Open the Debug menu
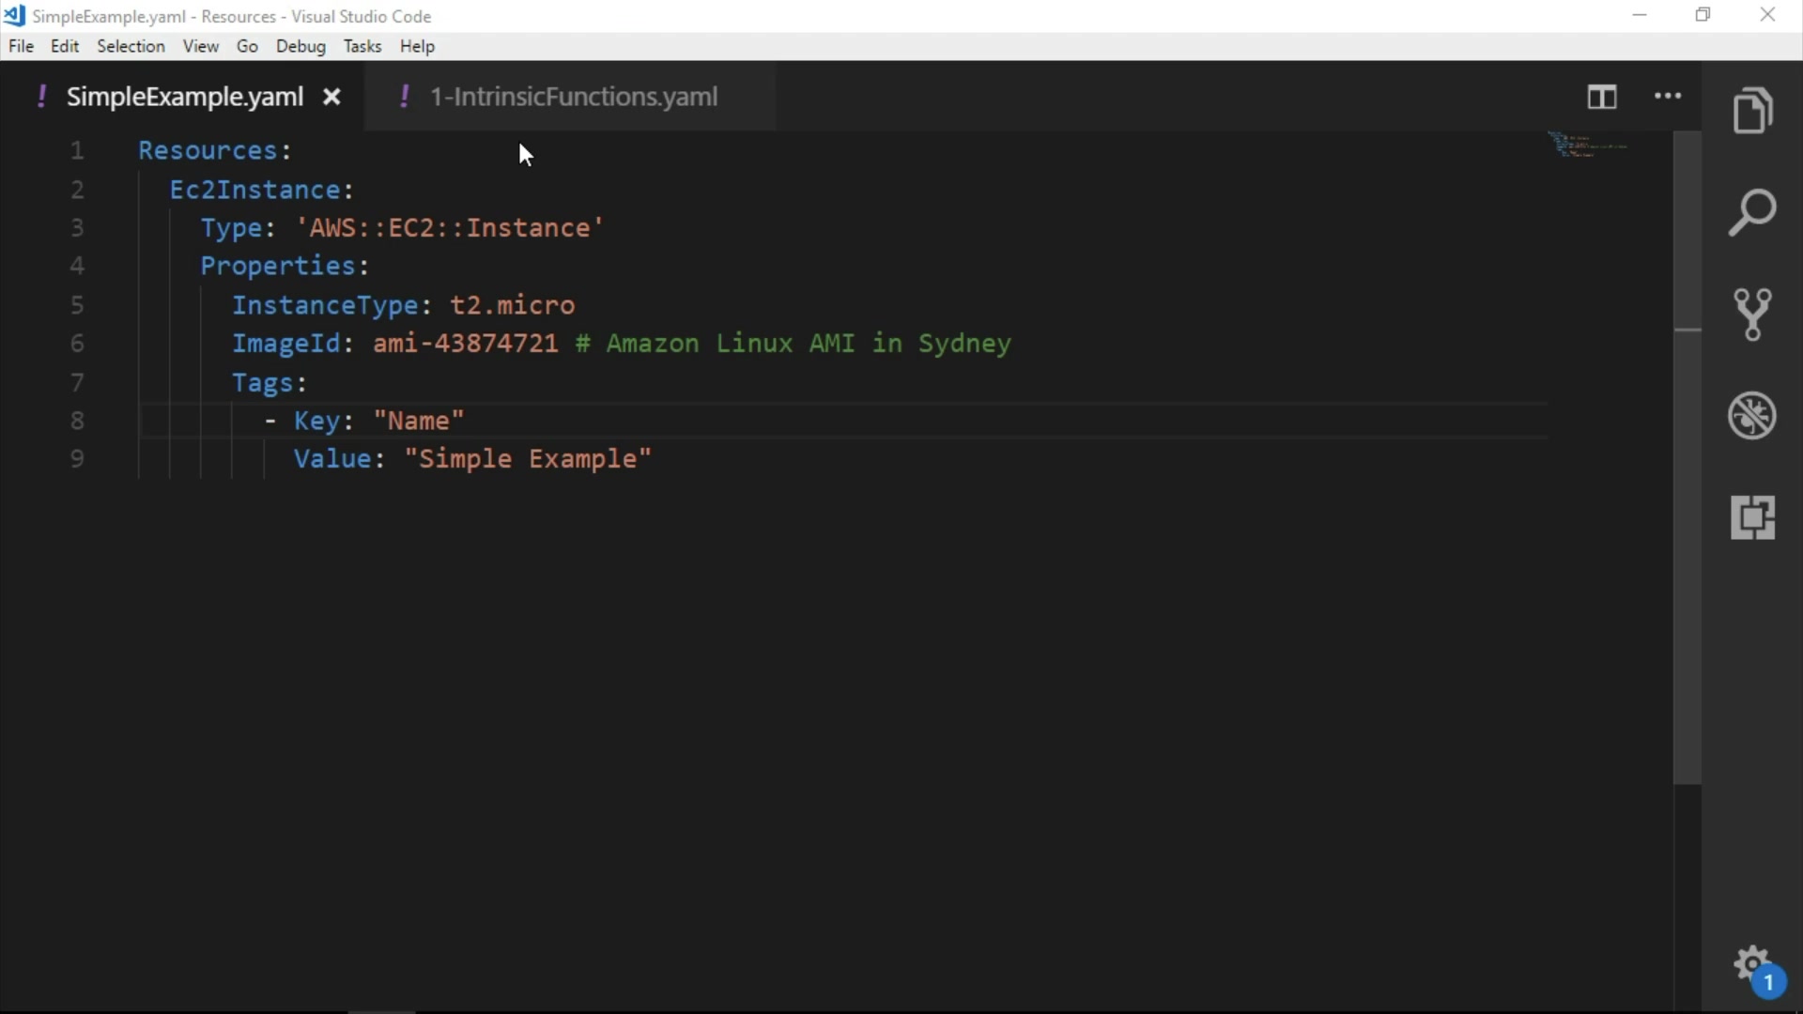Image resolution: width=1803 pixels, height=1014 pixels. [x=300, y=46]
